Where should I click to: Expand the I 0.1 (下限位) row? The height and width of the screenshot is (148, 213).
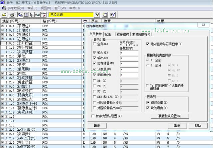click(x=3, y=26)
